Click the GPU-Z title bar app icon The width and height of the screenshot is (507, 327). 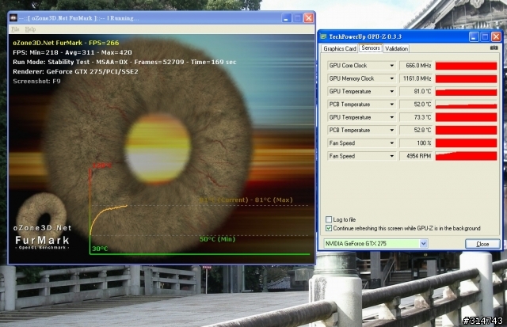323,36
